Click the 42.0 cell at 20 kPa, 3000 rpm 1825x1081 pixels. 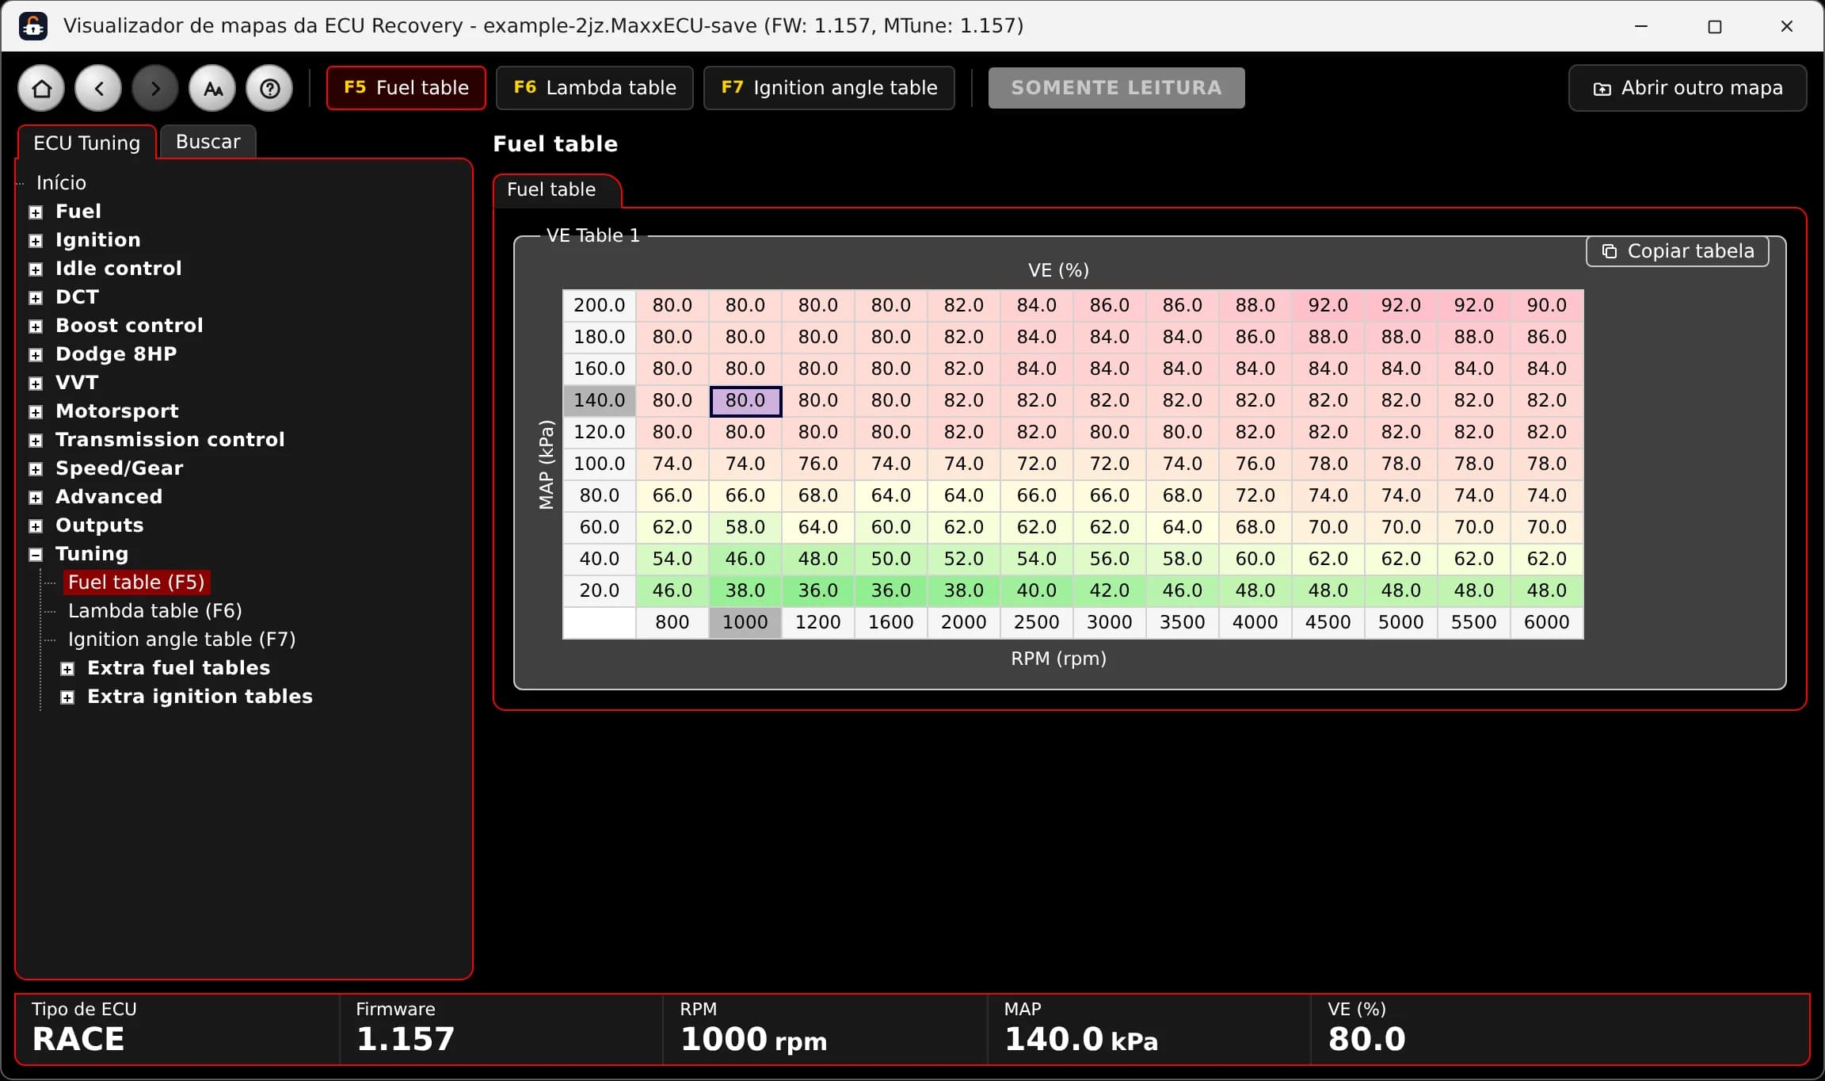point(1110,591)
